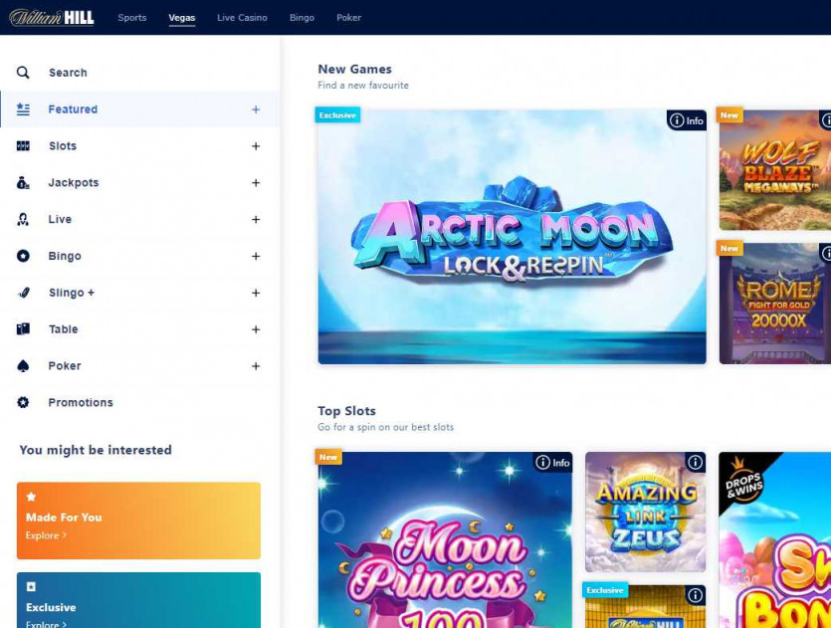
Task: Open Info for Arctic Moon game
Action: tap(687, 120)
